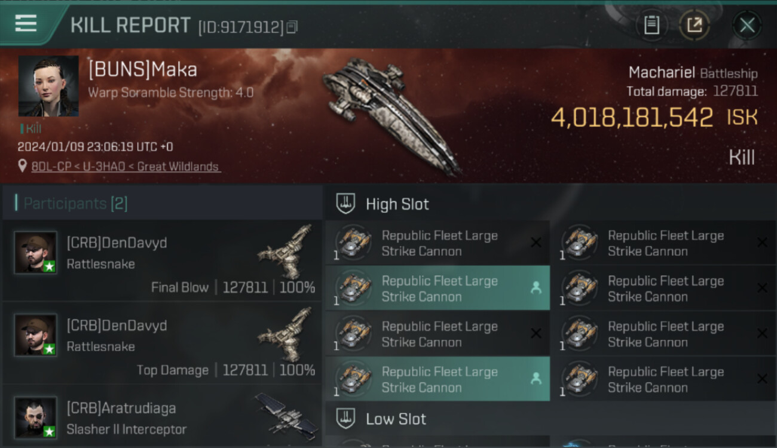Tap Rattlesnake ship icon in Final Blow row
The width and height of the screenshot is (777, 448).
click(285, 244)
